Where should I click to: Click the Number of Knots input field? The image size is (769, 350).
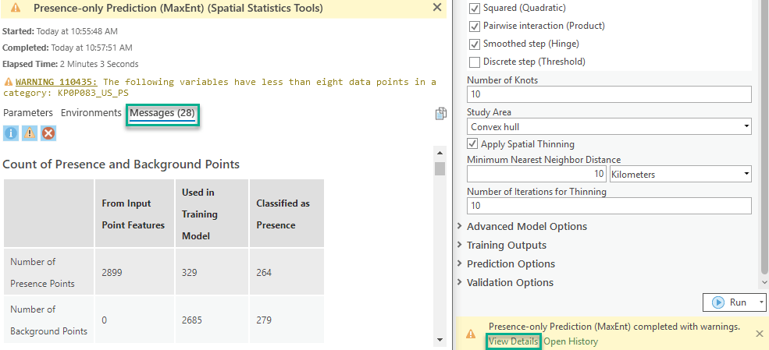pyautogui.click(x=609, y=94)
